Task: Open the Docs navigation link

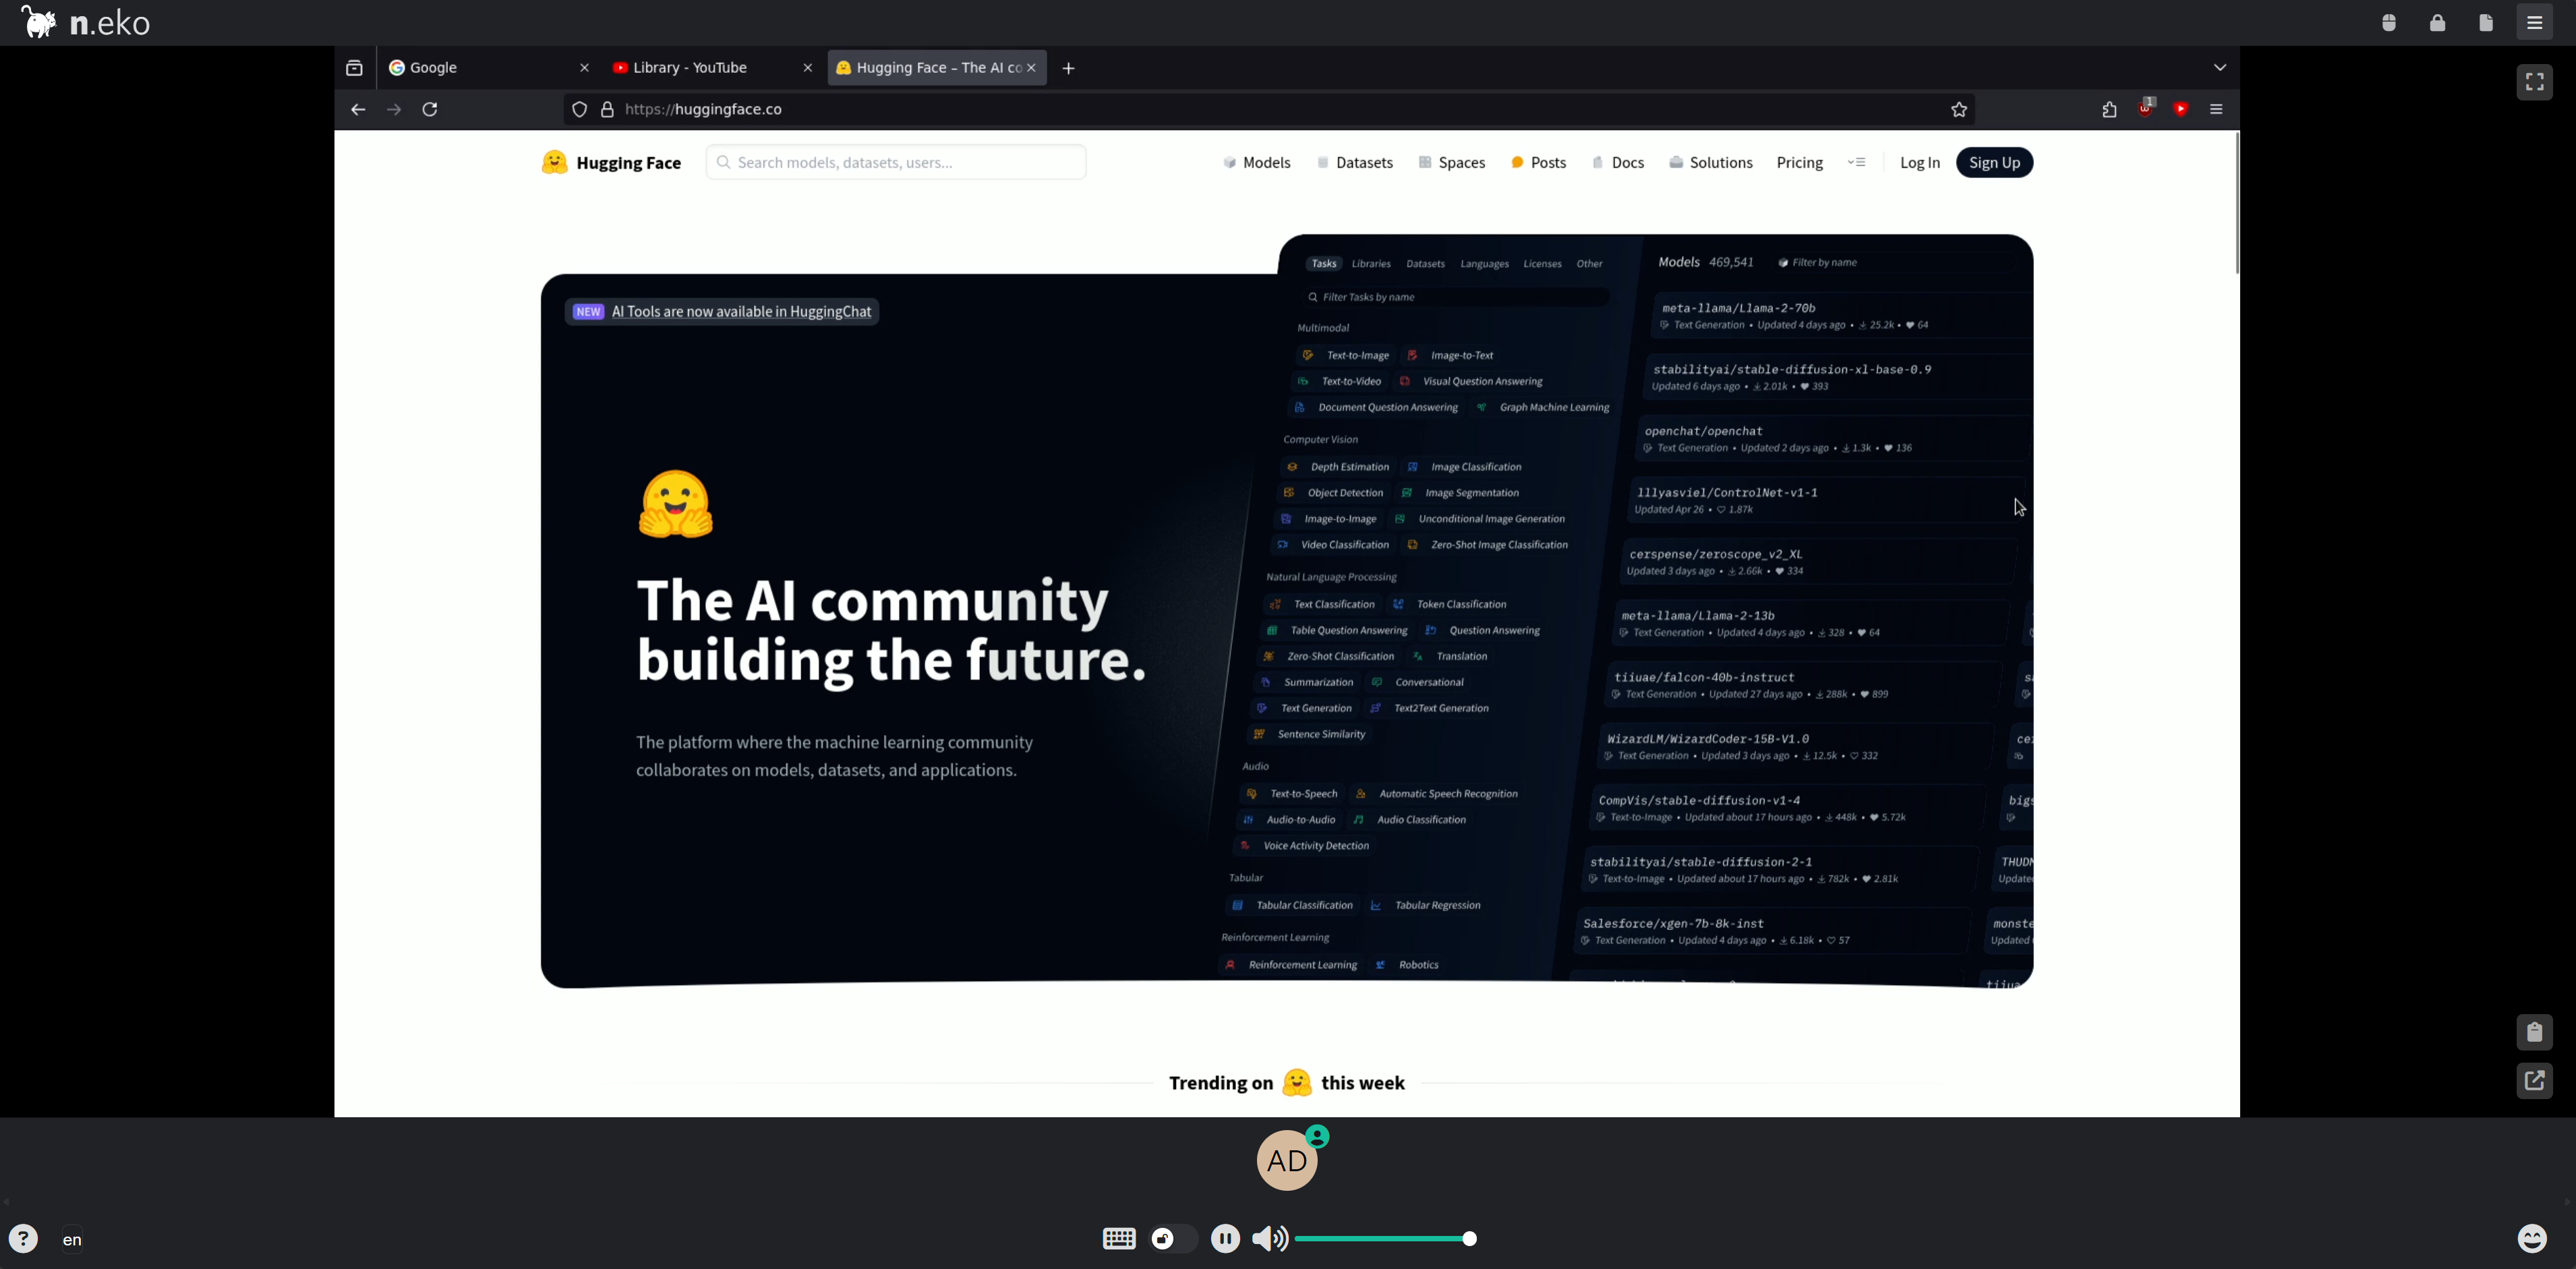Action: (x=1618, y=163)
